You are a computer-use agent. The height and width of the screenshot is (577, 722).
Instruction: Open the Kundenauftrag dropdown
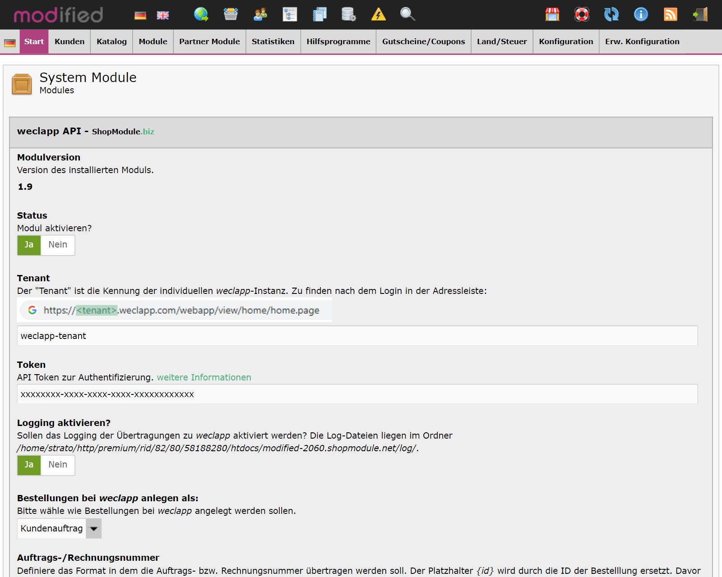93,528
